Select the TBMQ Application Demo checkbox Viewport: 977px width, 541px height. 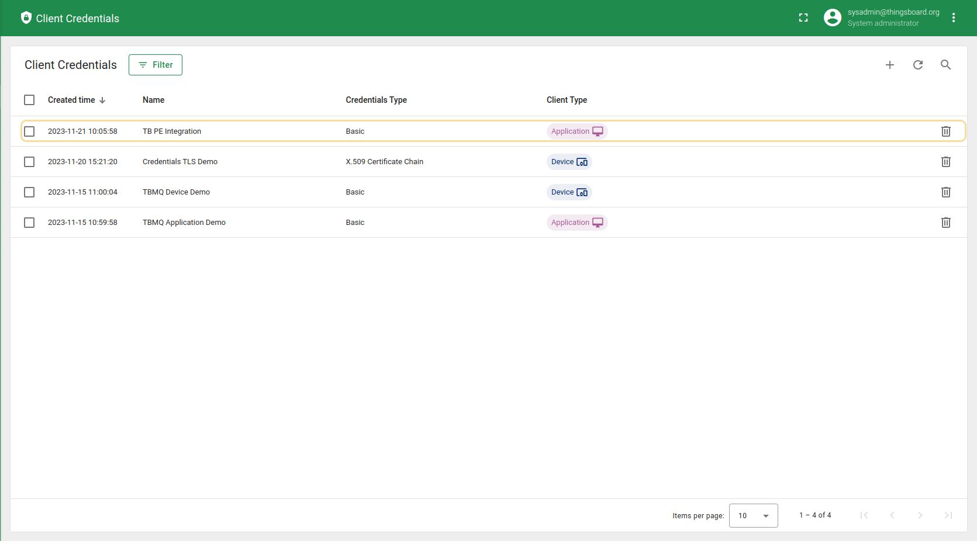tap(29, 223)
